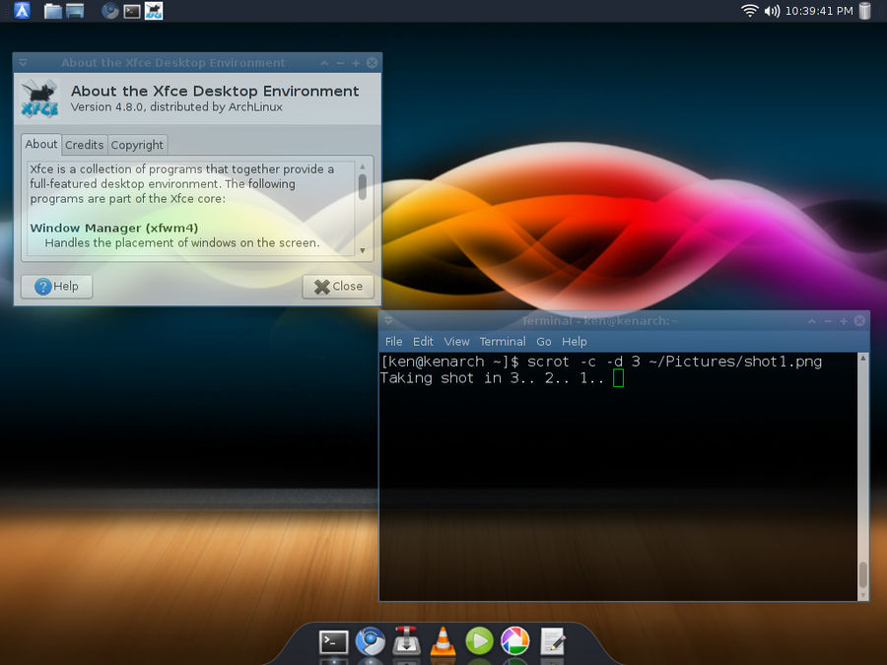Open the Transmission downloader icon in dock
The image size is (887, 665).
pos(406,640)
